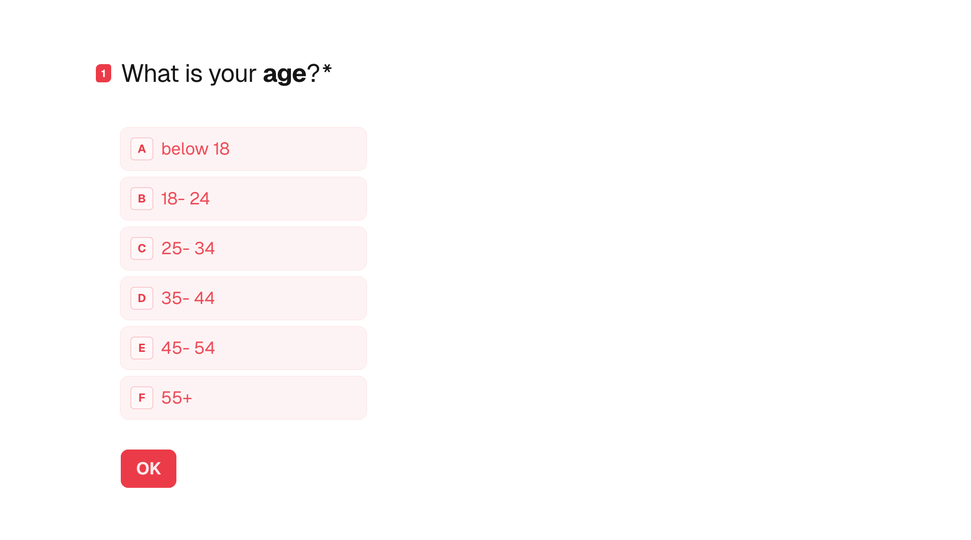The image size is (971, 540).
Task: Click the required asterisk after the question
Action: (x=327, y=70)
